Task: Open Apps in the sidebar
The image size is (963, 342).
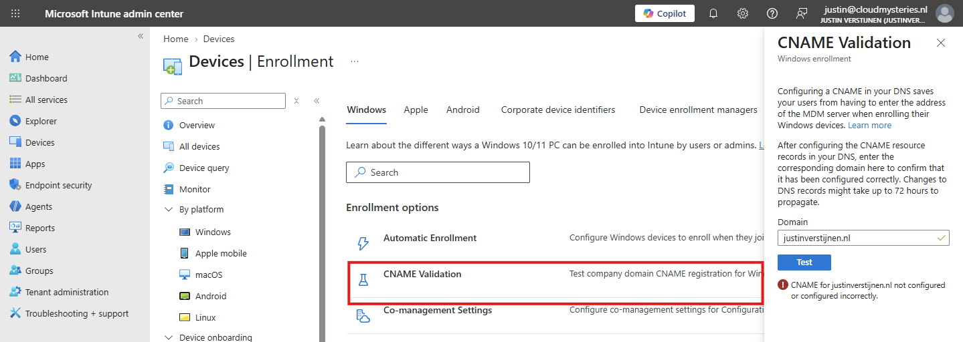Action: point(35,164)
